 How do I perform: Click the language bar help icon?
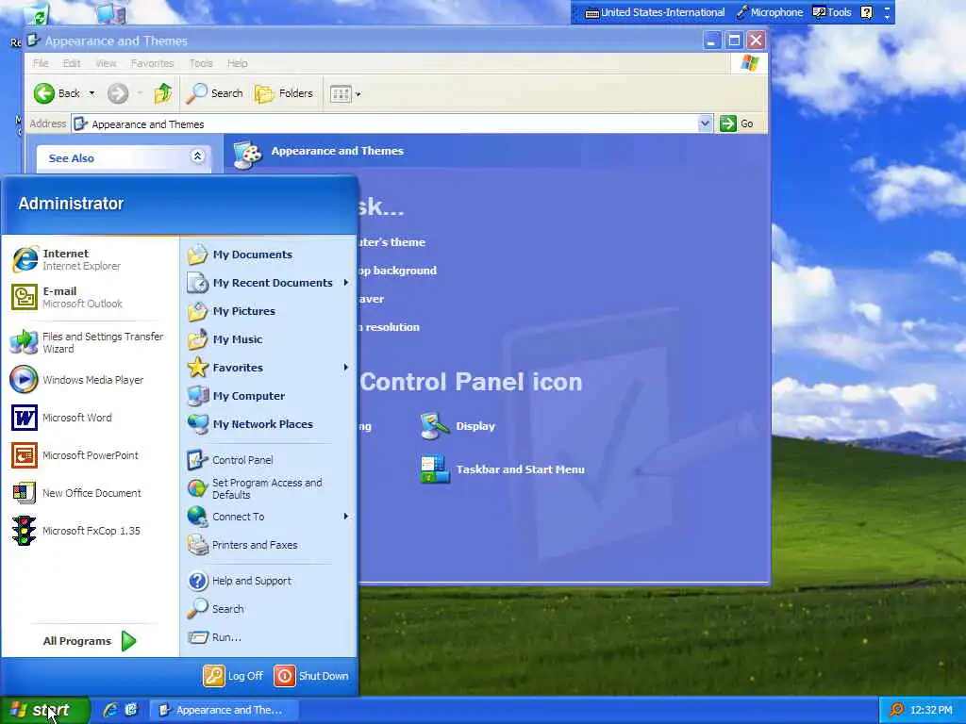point(867,12)
